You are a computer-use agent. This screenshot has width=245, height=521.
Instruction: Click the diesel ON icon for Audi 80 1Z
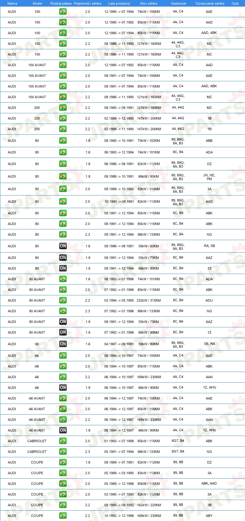pyautogui.click(x=63, y=268)
